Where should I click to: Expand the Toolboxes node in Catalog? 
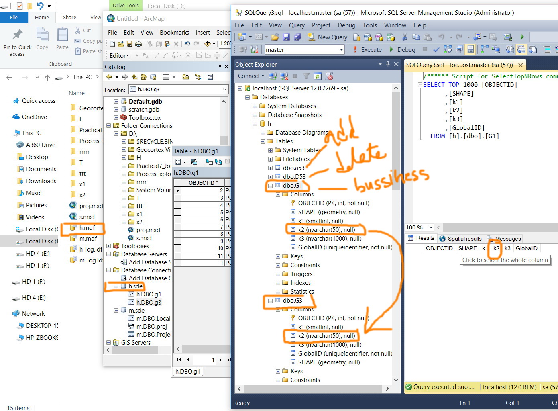[108, 246]
